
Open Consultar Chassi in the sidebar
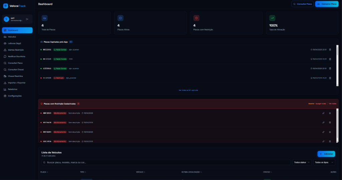(17, 69)
